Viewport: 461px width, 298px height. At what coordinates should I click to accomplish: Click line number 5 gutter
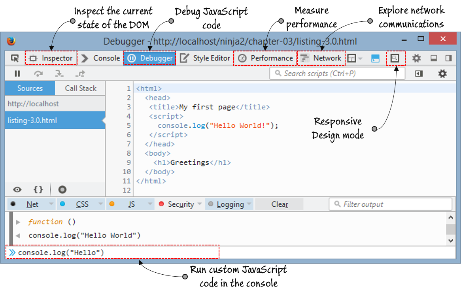(129, 126)
